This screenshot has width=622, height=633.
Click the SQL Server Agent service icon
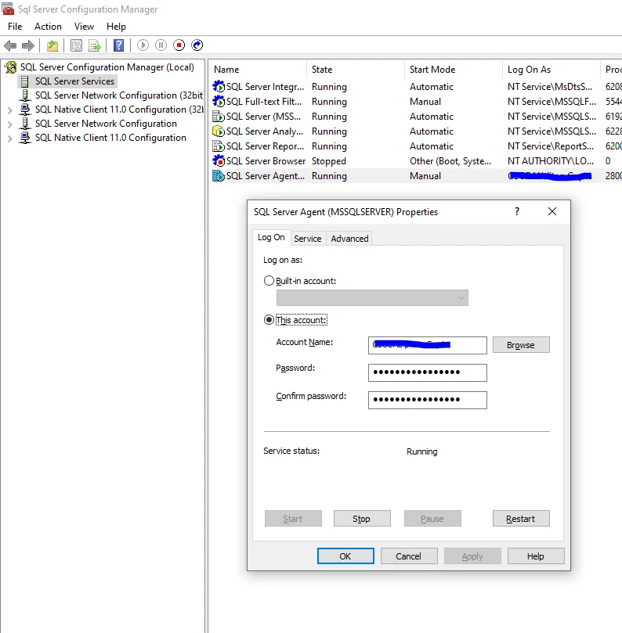(219, 176)
